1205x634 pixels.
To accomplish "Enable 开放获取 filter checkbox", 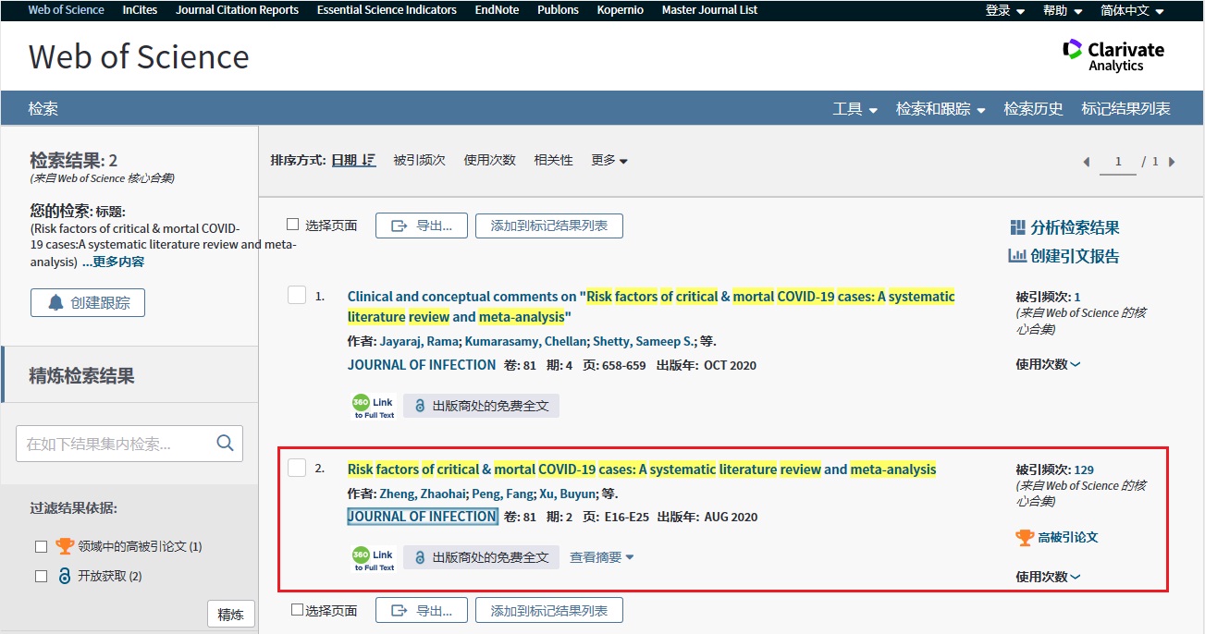I will 41,577.
